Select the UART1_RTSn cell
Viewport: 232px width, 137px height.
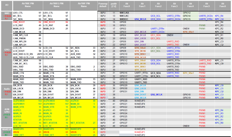(141, 73)
